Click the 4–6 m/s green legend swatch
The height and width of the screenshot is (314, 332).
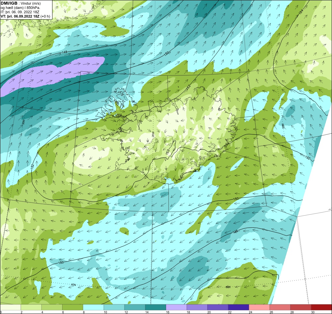pyautogui.click(x=52, y=307)
